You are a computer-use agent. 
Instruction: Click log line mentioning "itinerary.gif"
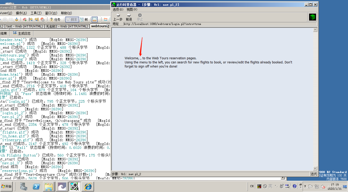point(44,140)
